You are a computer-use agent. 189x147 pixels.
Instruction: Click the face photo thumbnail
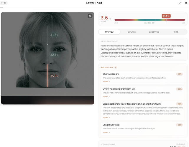[x=47, y=58]
